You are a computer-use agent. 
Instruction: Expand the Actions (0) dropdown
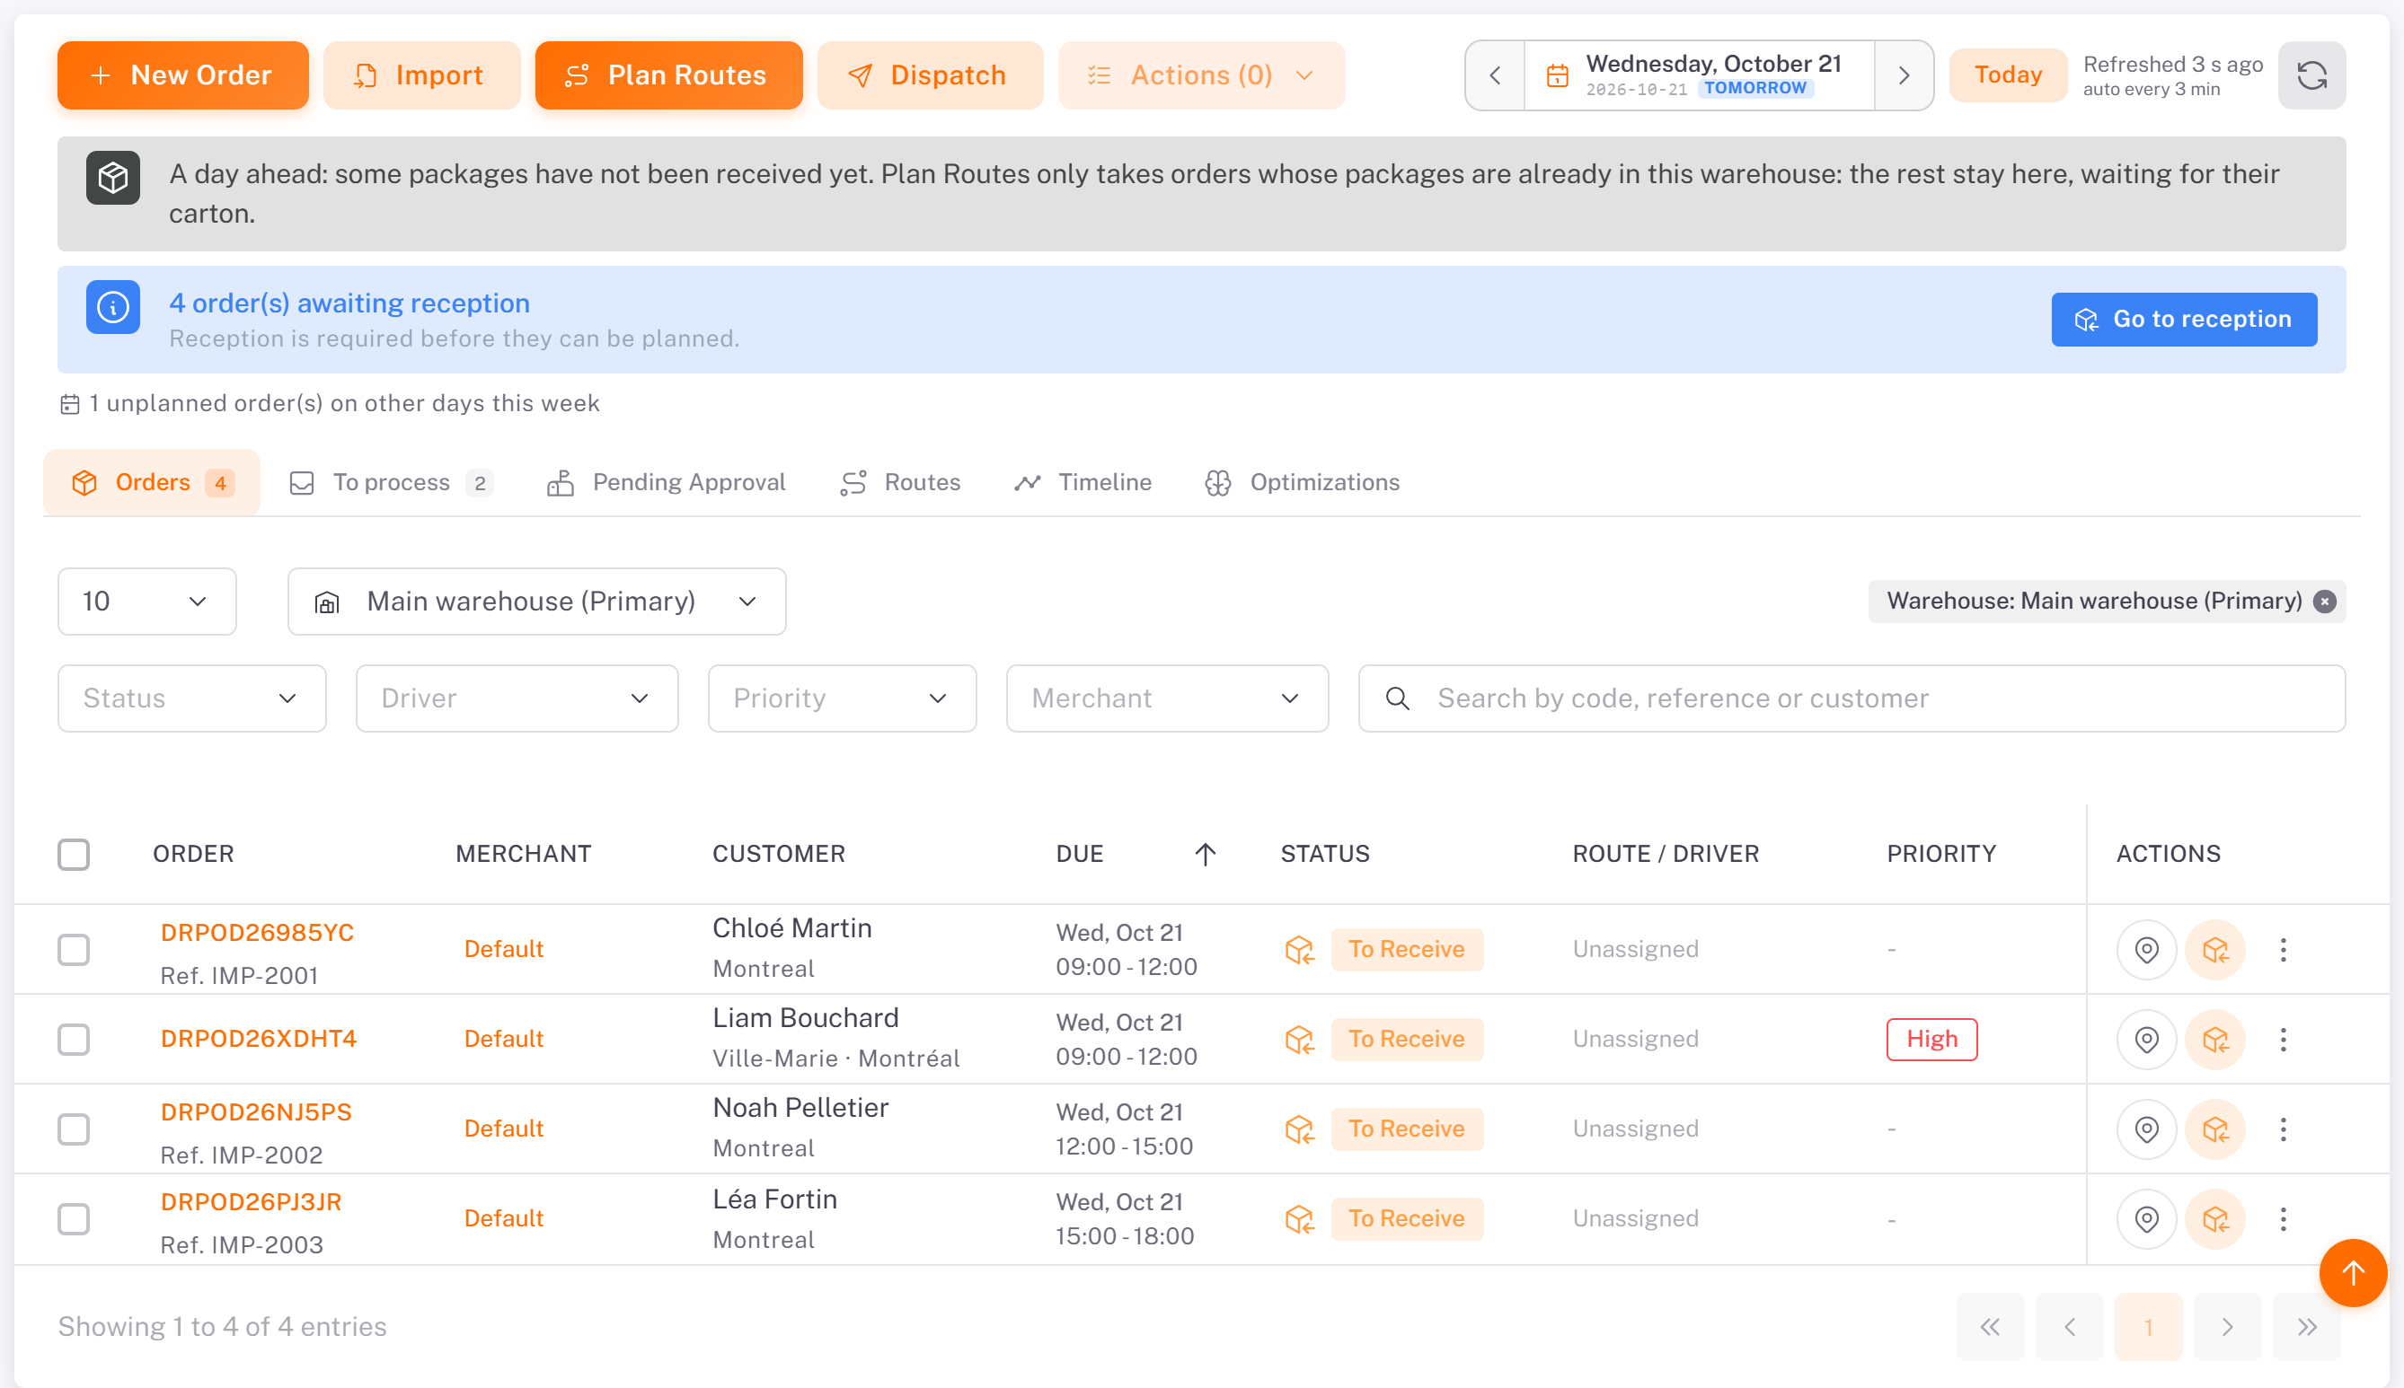coord(1200,75)
